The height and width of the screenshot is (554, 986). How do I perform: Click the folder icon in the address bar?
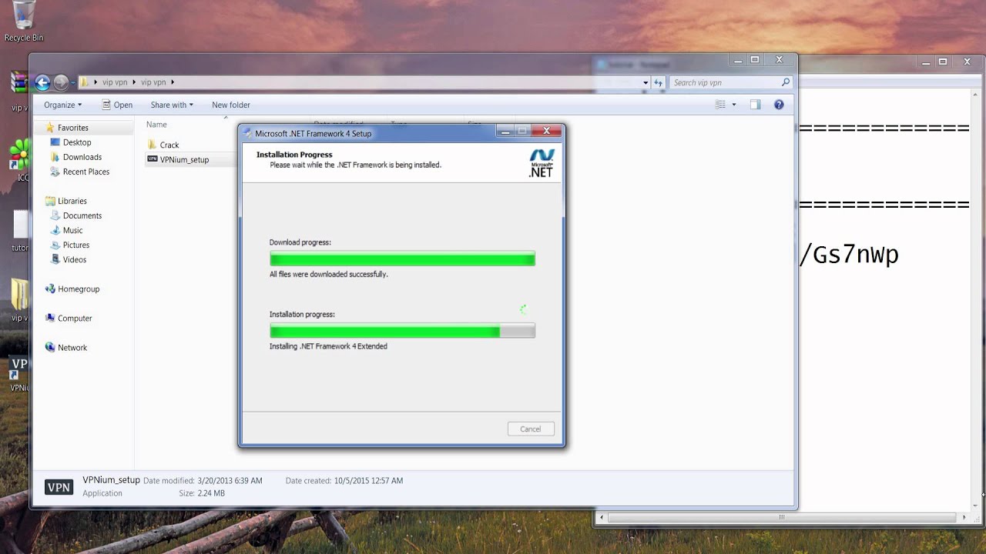pos(86,82)
